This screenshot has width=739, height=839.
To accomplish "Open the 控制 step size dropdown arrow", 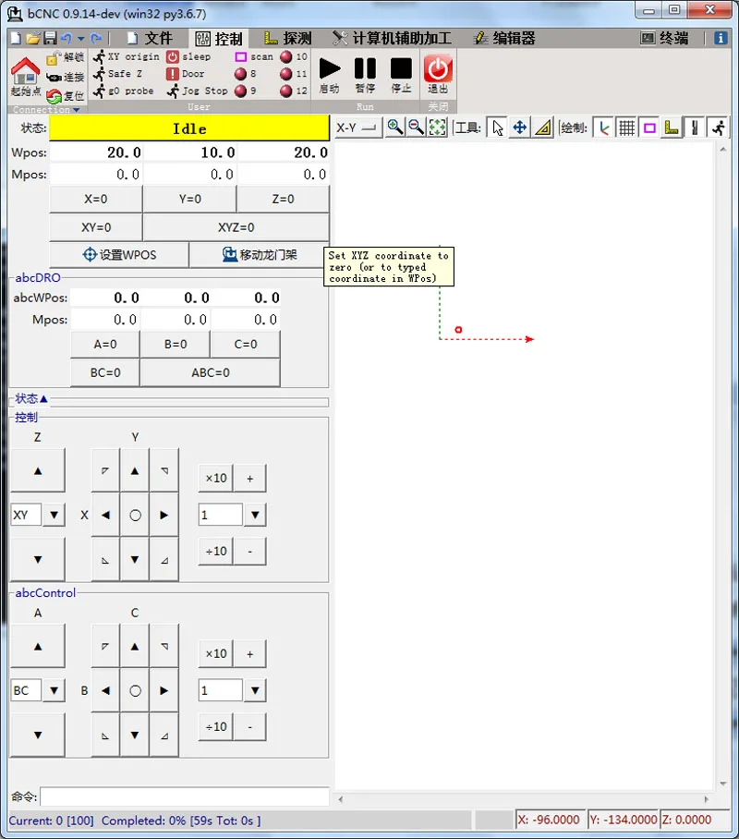I will [x=255, y=515].
